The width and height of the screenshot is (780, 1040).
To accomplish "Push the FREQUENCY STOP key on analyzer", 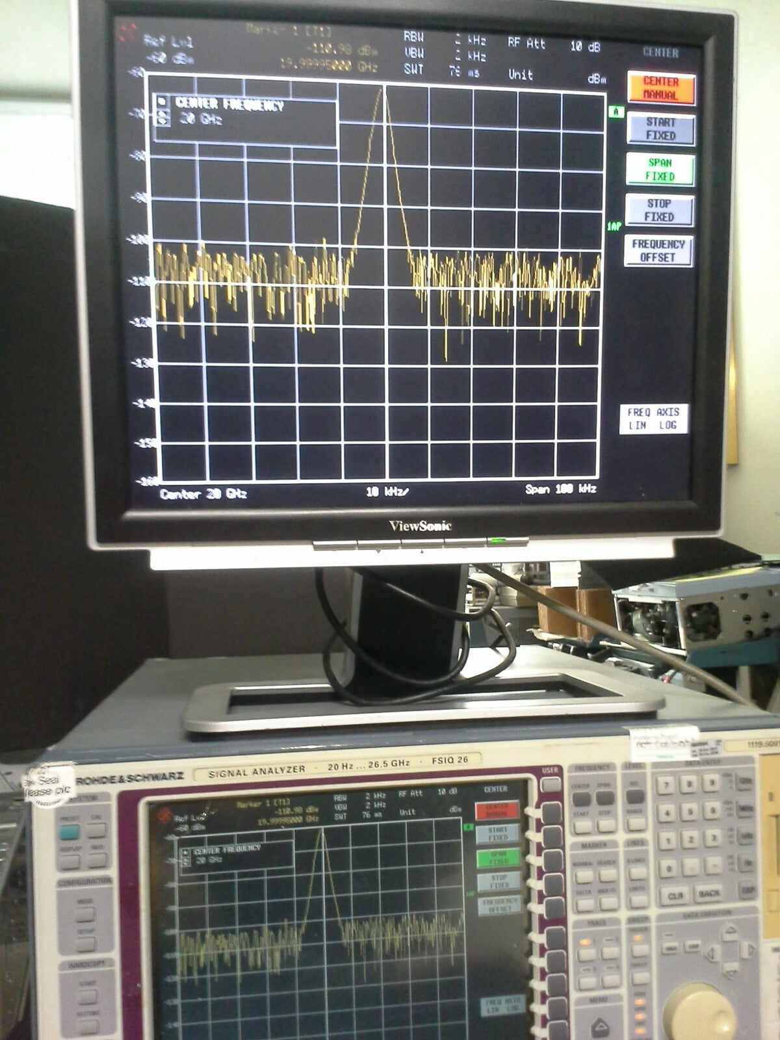I will [x=606, y=825].
